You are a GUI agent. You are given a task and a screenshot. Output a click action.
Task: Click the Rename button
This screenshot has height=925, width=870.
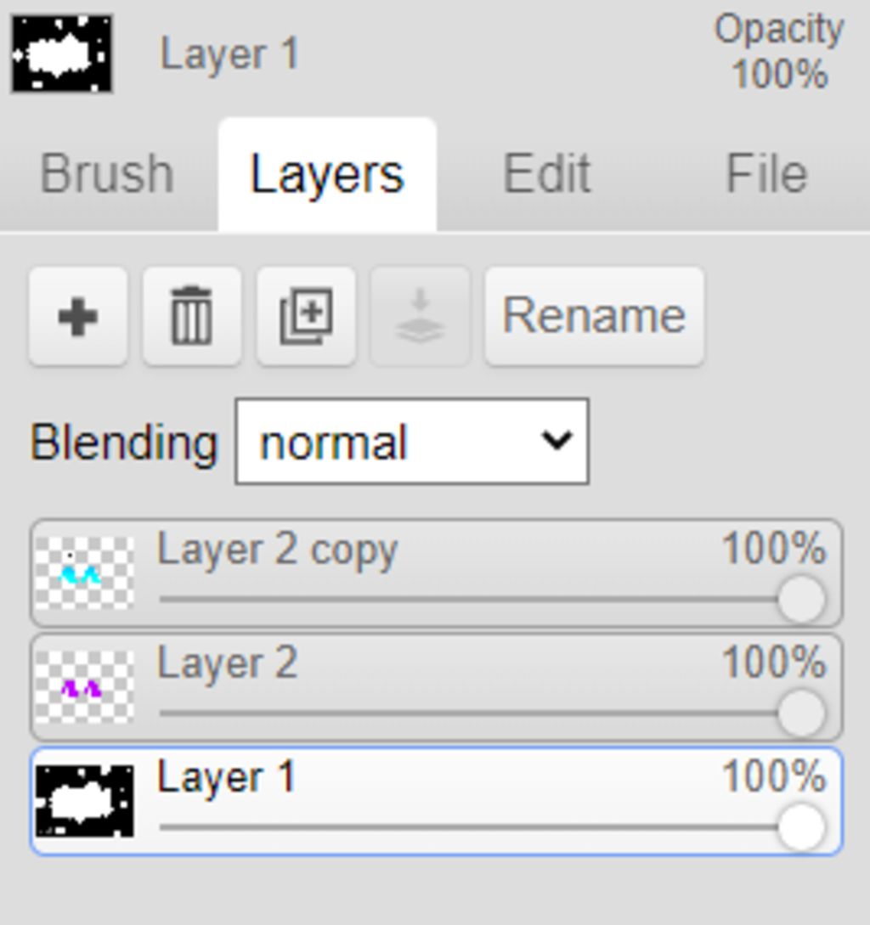coord(595,316)
